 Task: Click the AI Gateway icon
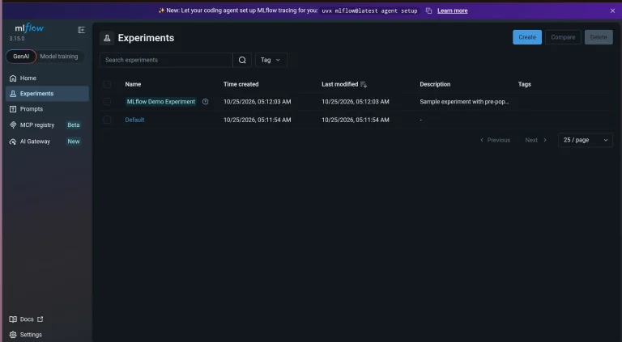coord(13,141)
